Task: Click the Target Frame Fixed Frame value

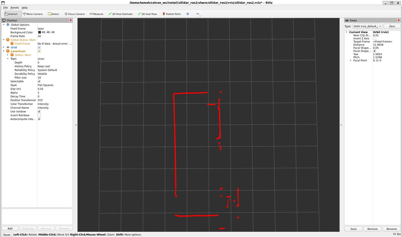Action: pos(383,42)
